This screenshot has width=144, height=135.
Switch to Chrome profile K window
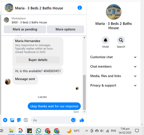48,131
